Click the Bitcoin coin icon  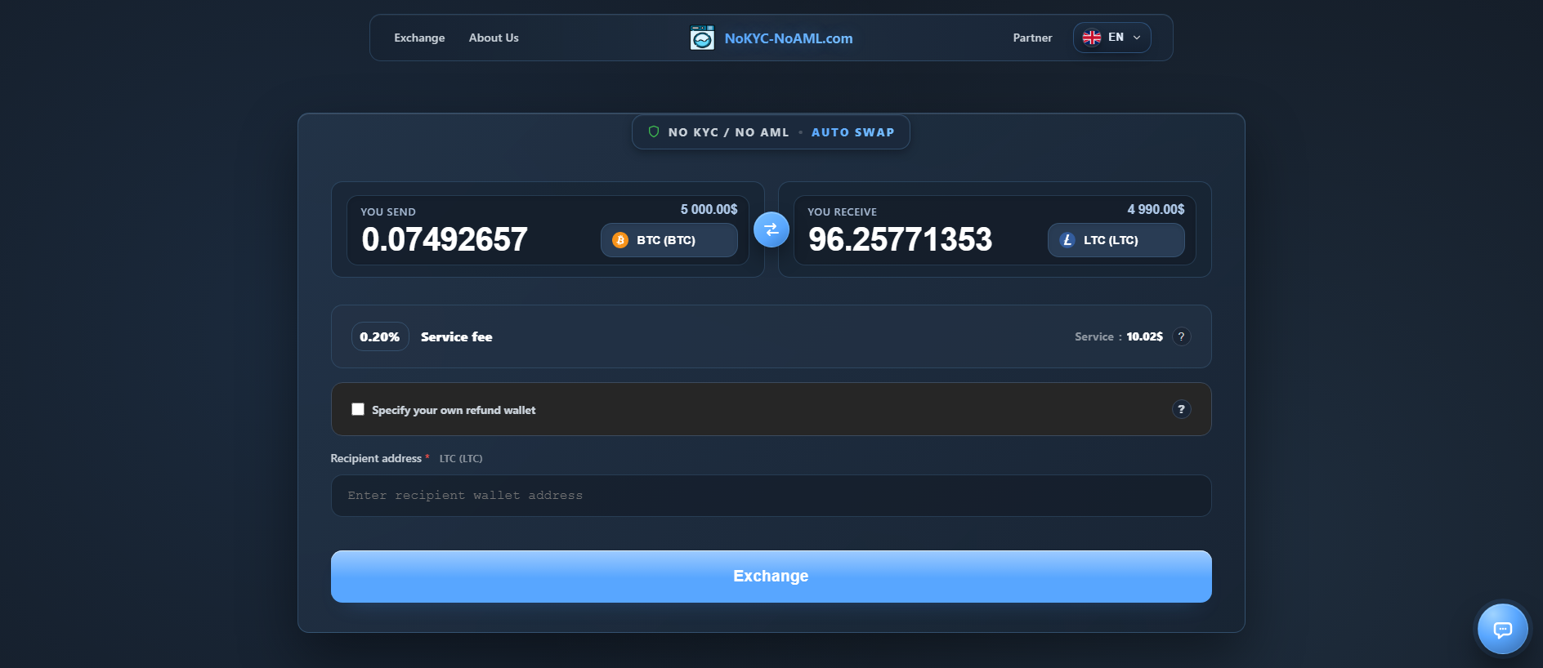point(620,240)
